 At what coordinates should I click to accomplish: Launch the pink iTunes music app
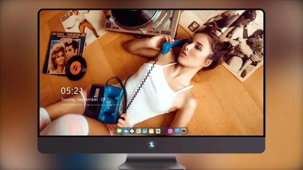pyautogui.click(x=170, y=131)
